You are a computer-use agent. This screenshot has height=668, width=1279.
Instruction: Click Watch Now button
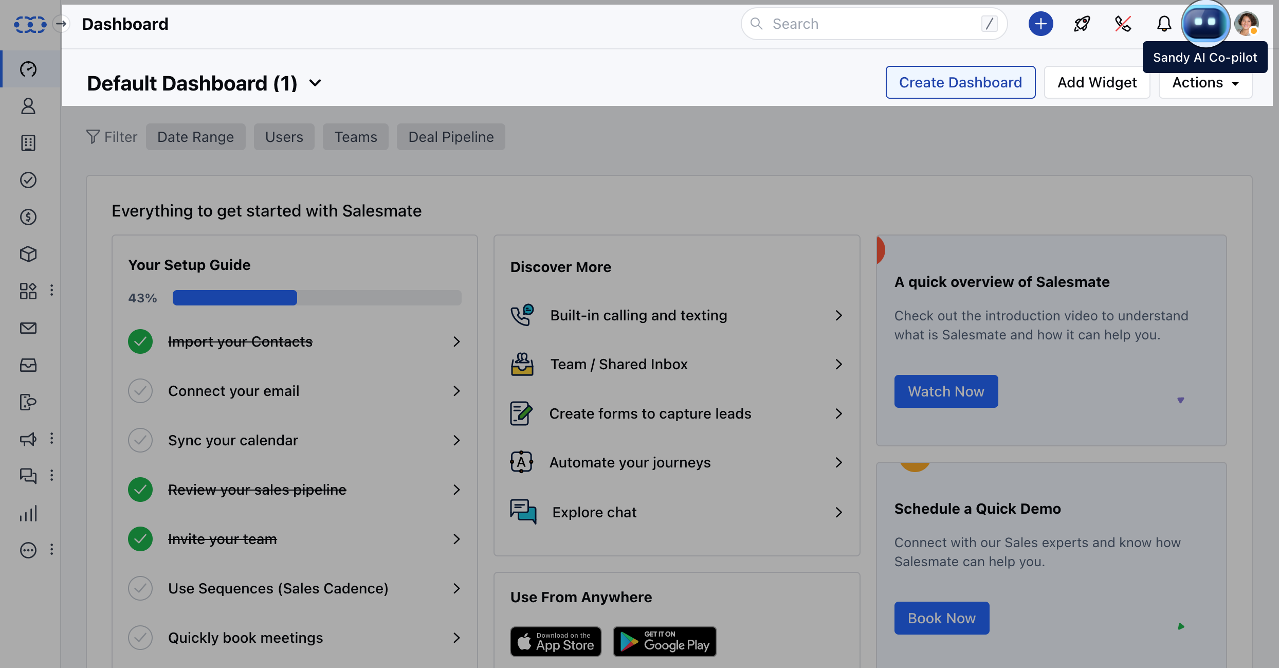click(x=946, y=391)
